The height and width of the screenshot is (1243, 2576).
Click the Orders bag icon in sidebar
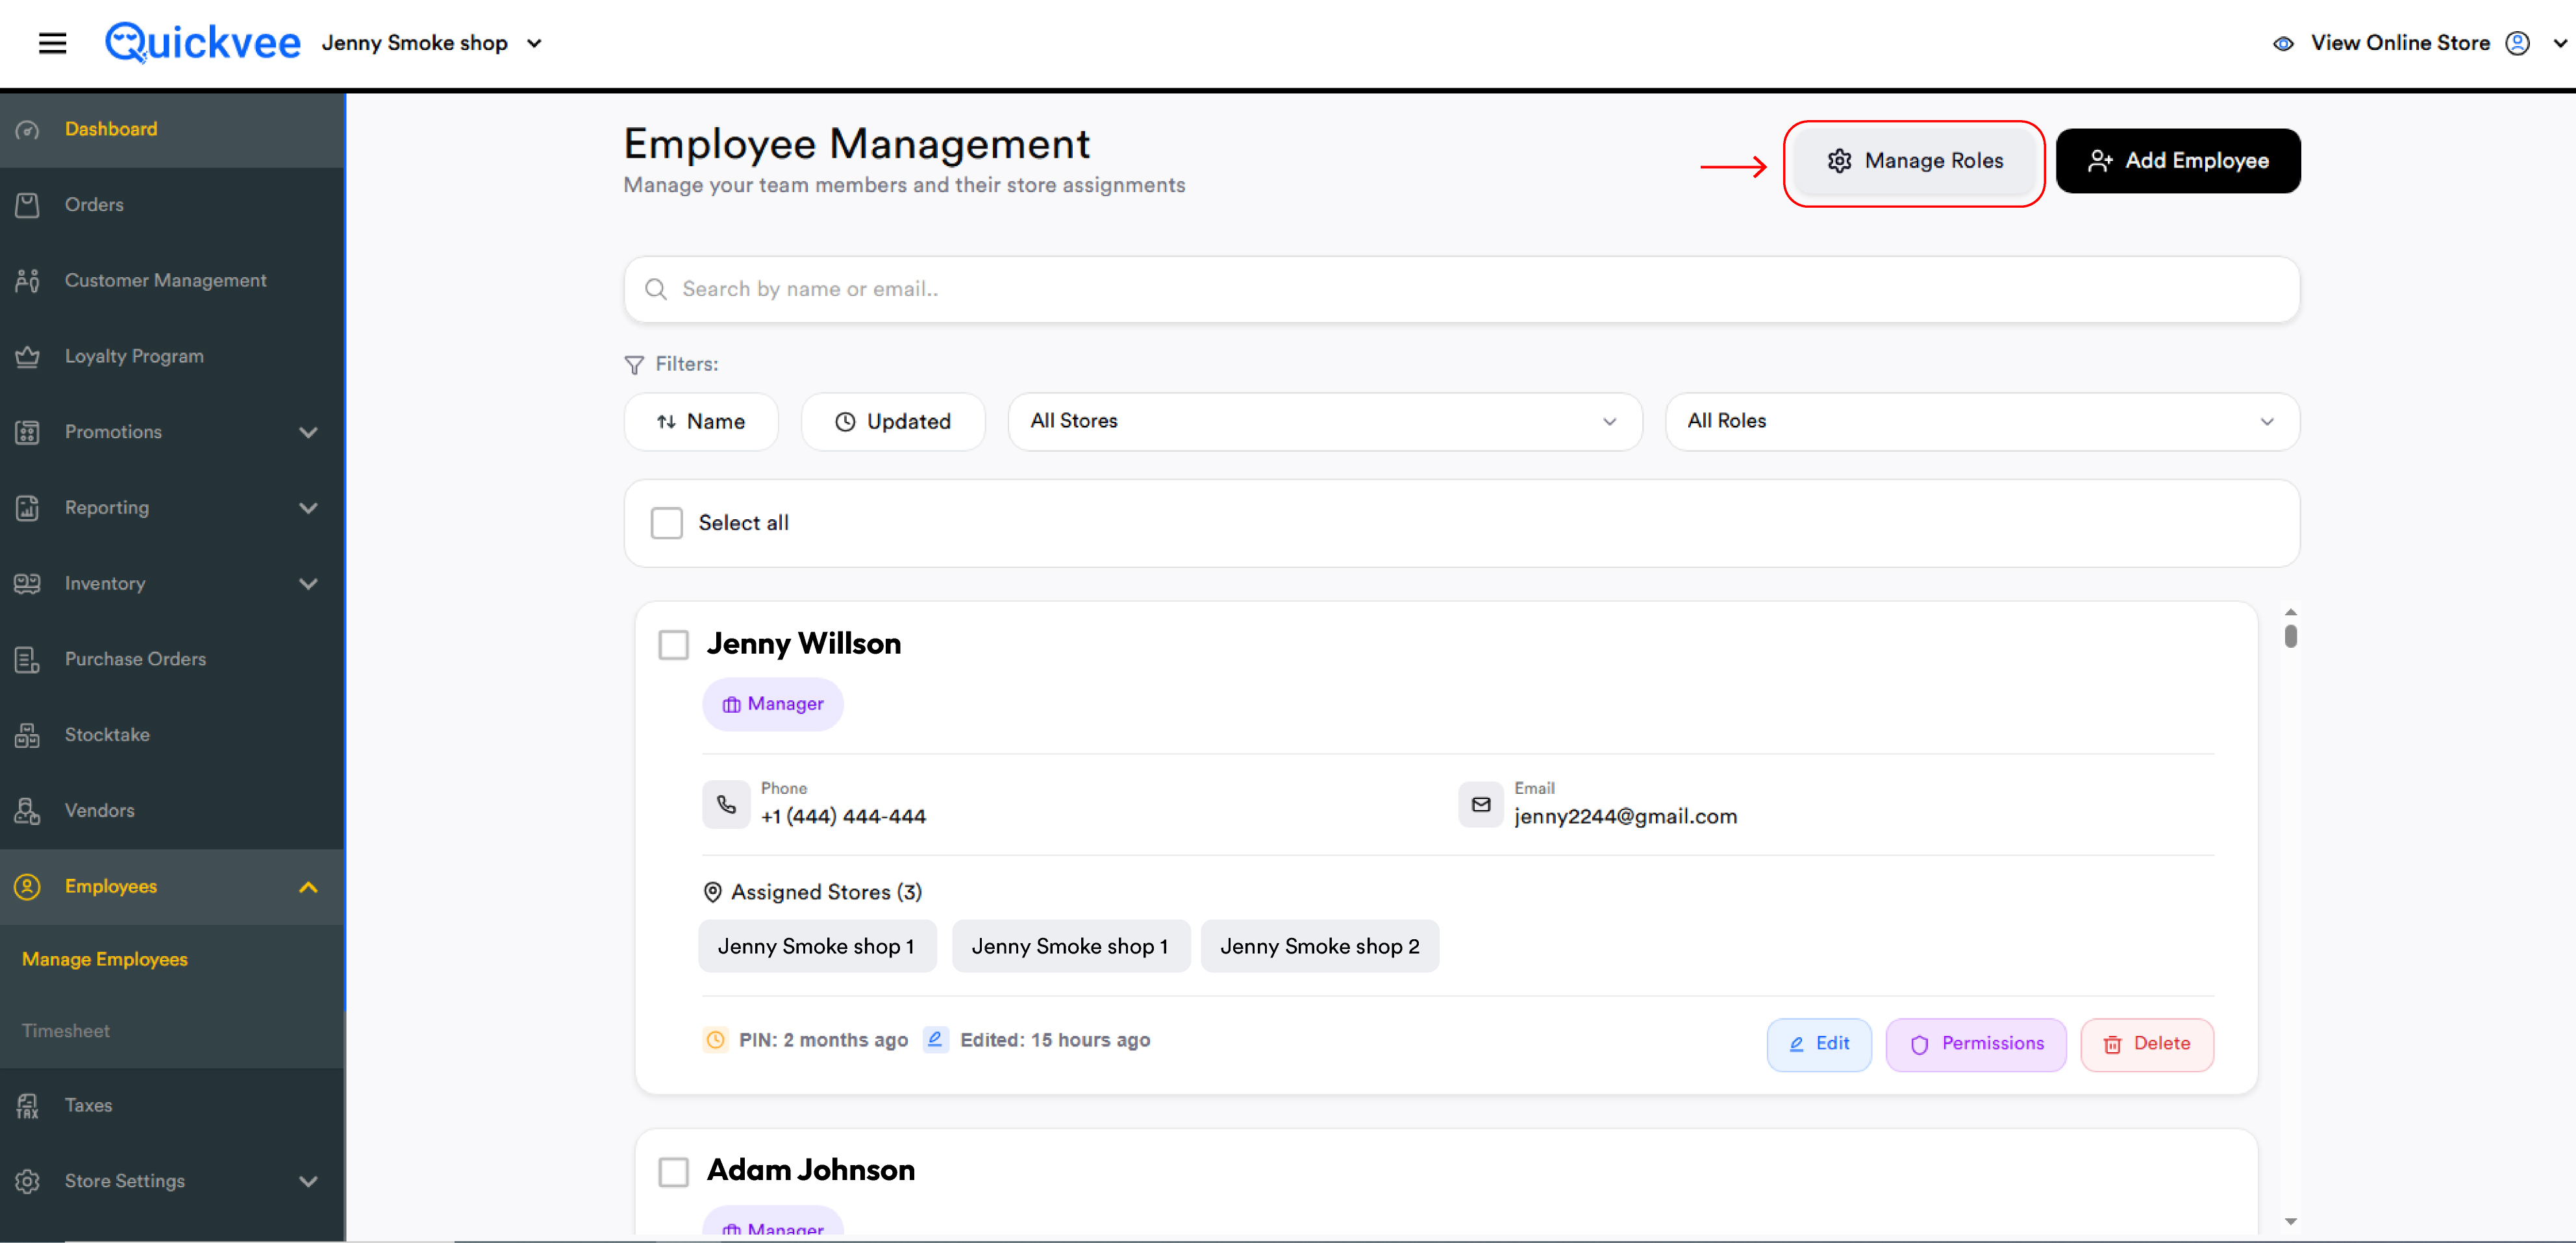coord(28,205)
